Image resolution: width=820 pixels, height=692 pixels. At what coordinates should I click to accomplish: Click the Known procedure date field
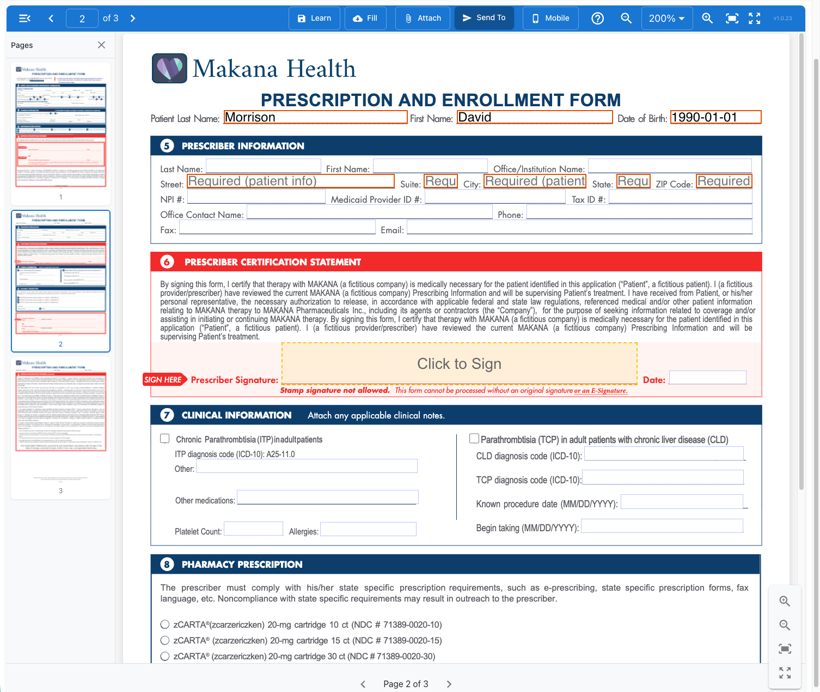tap(682, 501)
